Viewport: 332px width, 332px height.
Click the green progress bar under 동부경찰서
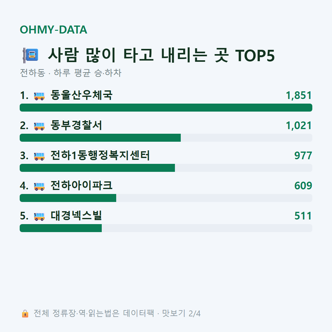click(100, 138)
